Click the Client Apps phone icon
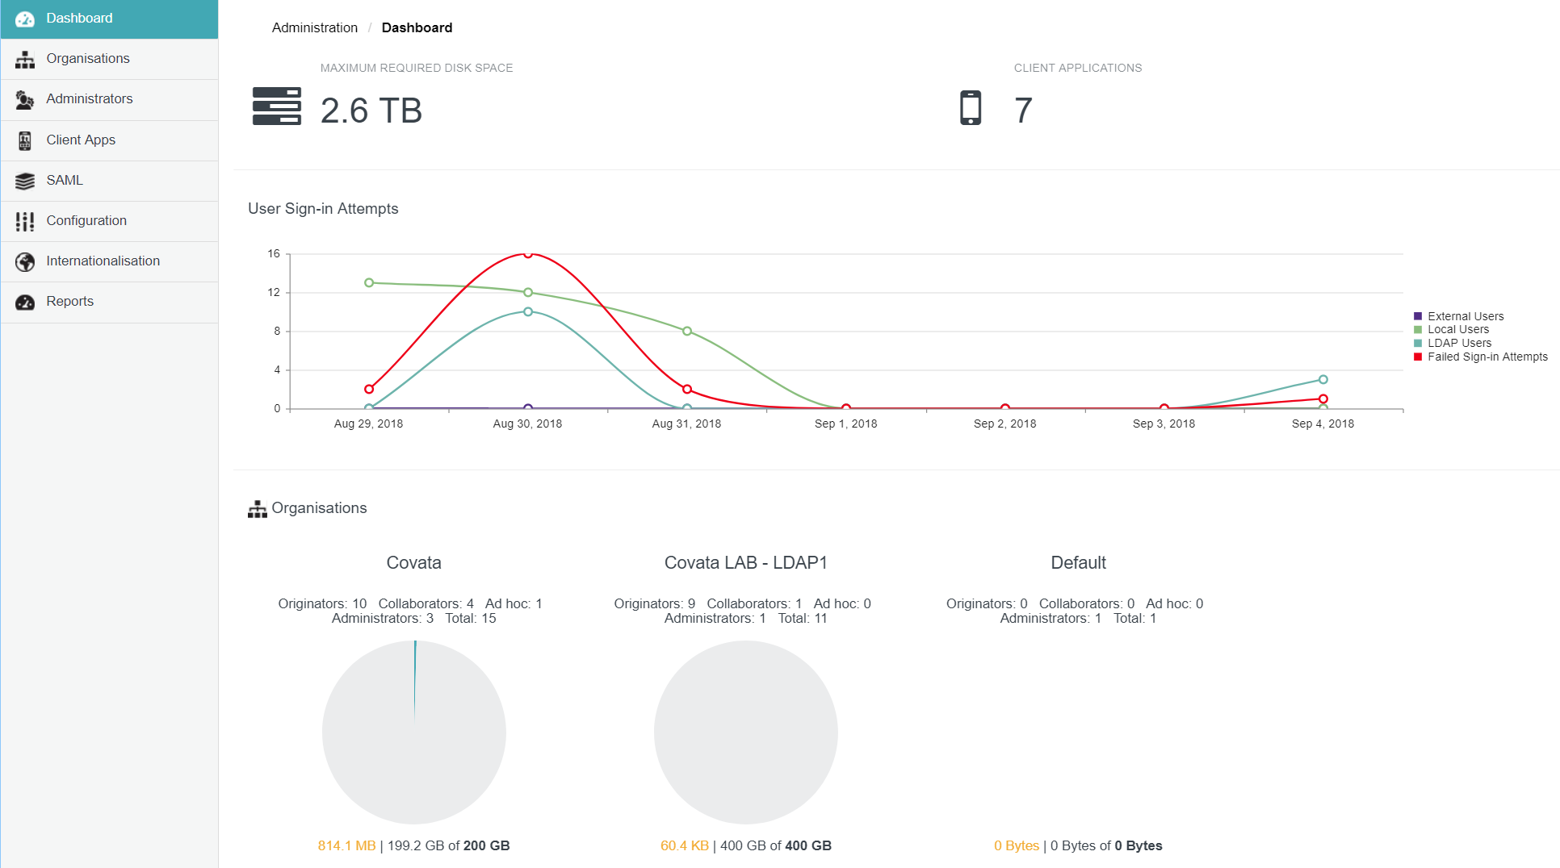 25,140
